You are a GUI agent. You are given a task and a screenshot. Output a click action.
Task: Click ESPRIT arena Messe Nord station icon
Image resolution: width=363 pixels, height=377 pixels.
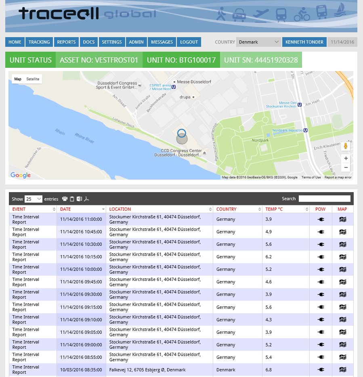(x=174, y=87)
